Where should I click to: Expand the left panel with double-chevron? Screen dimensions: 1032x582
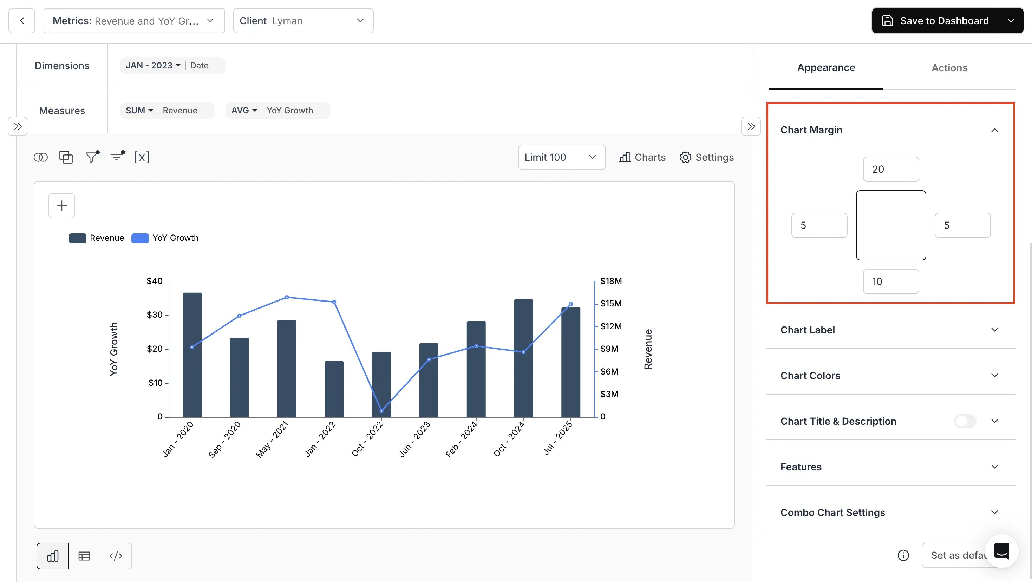point(18,126)
